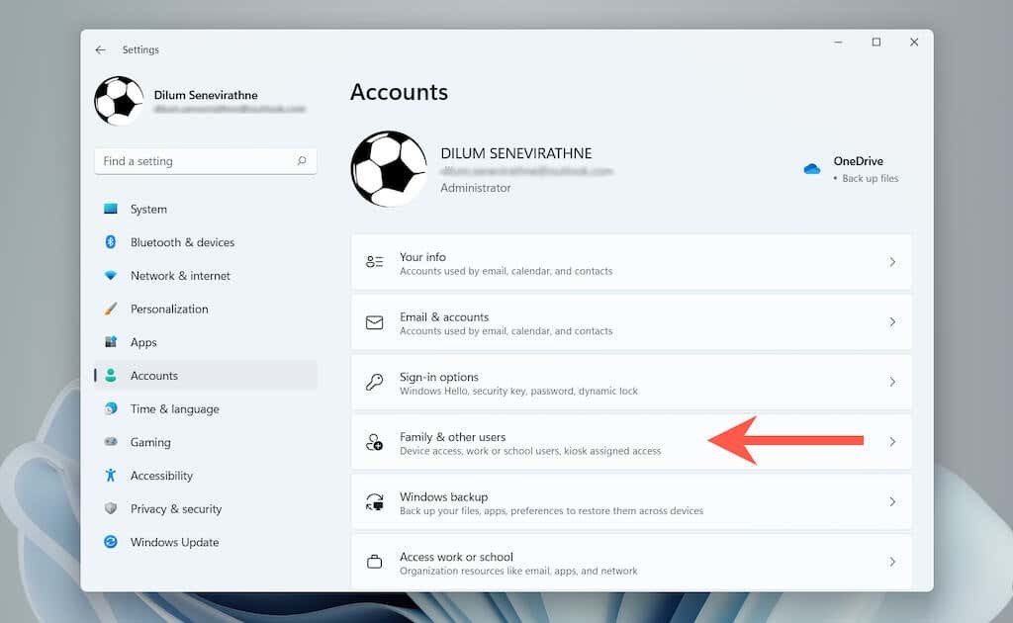This screenshot has width=1013, height=623.
Task: Click the Windows Update sync icon
Action: (111, 542)
